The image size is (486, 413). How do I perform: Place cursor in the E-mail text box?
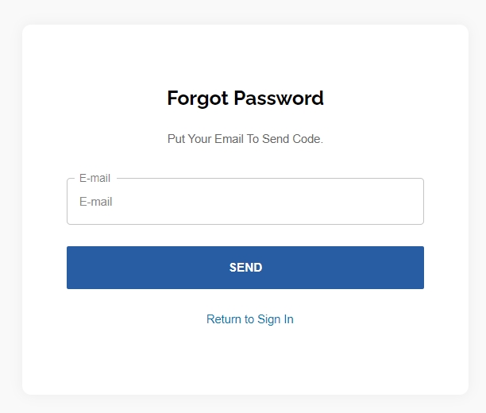click(245, 202)
